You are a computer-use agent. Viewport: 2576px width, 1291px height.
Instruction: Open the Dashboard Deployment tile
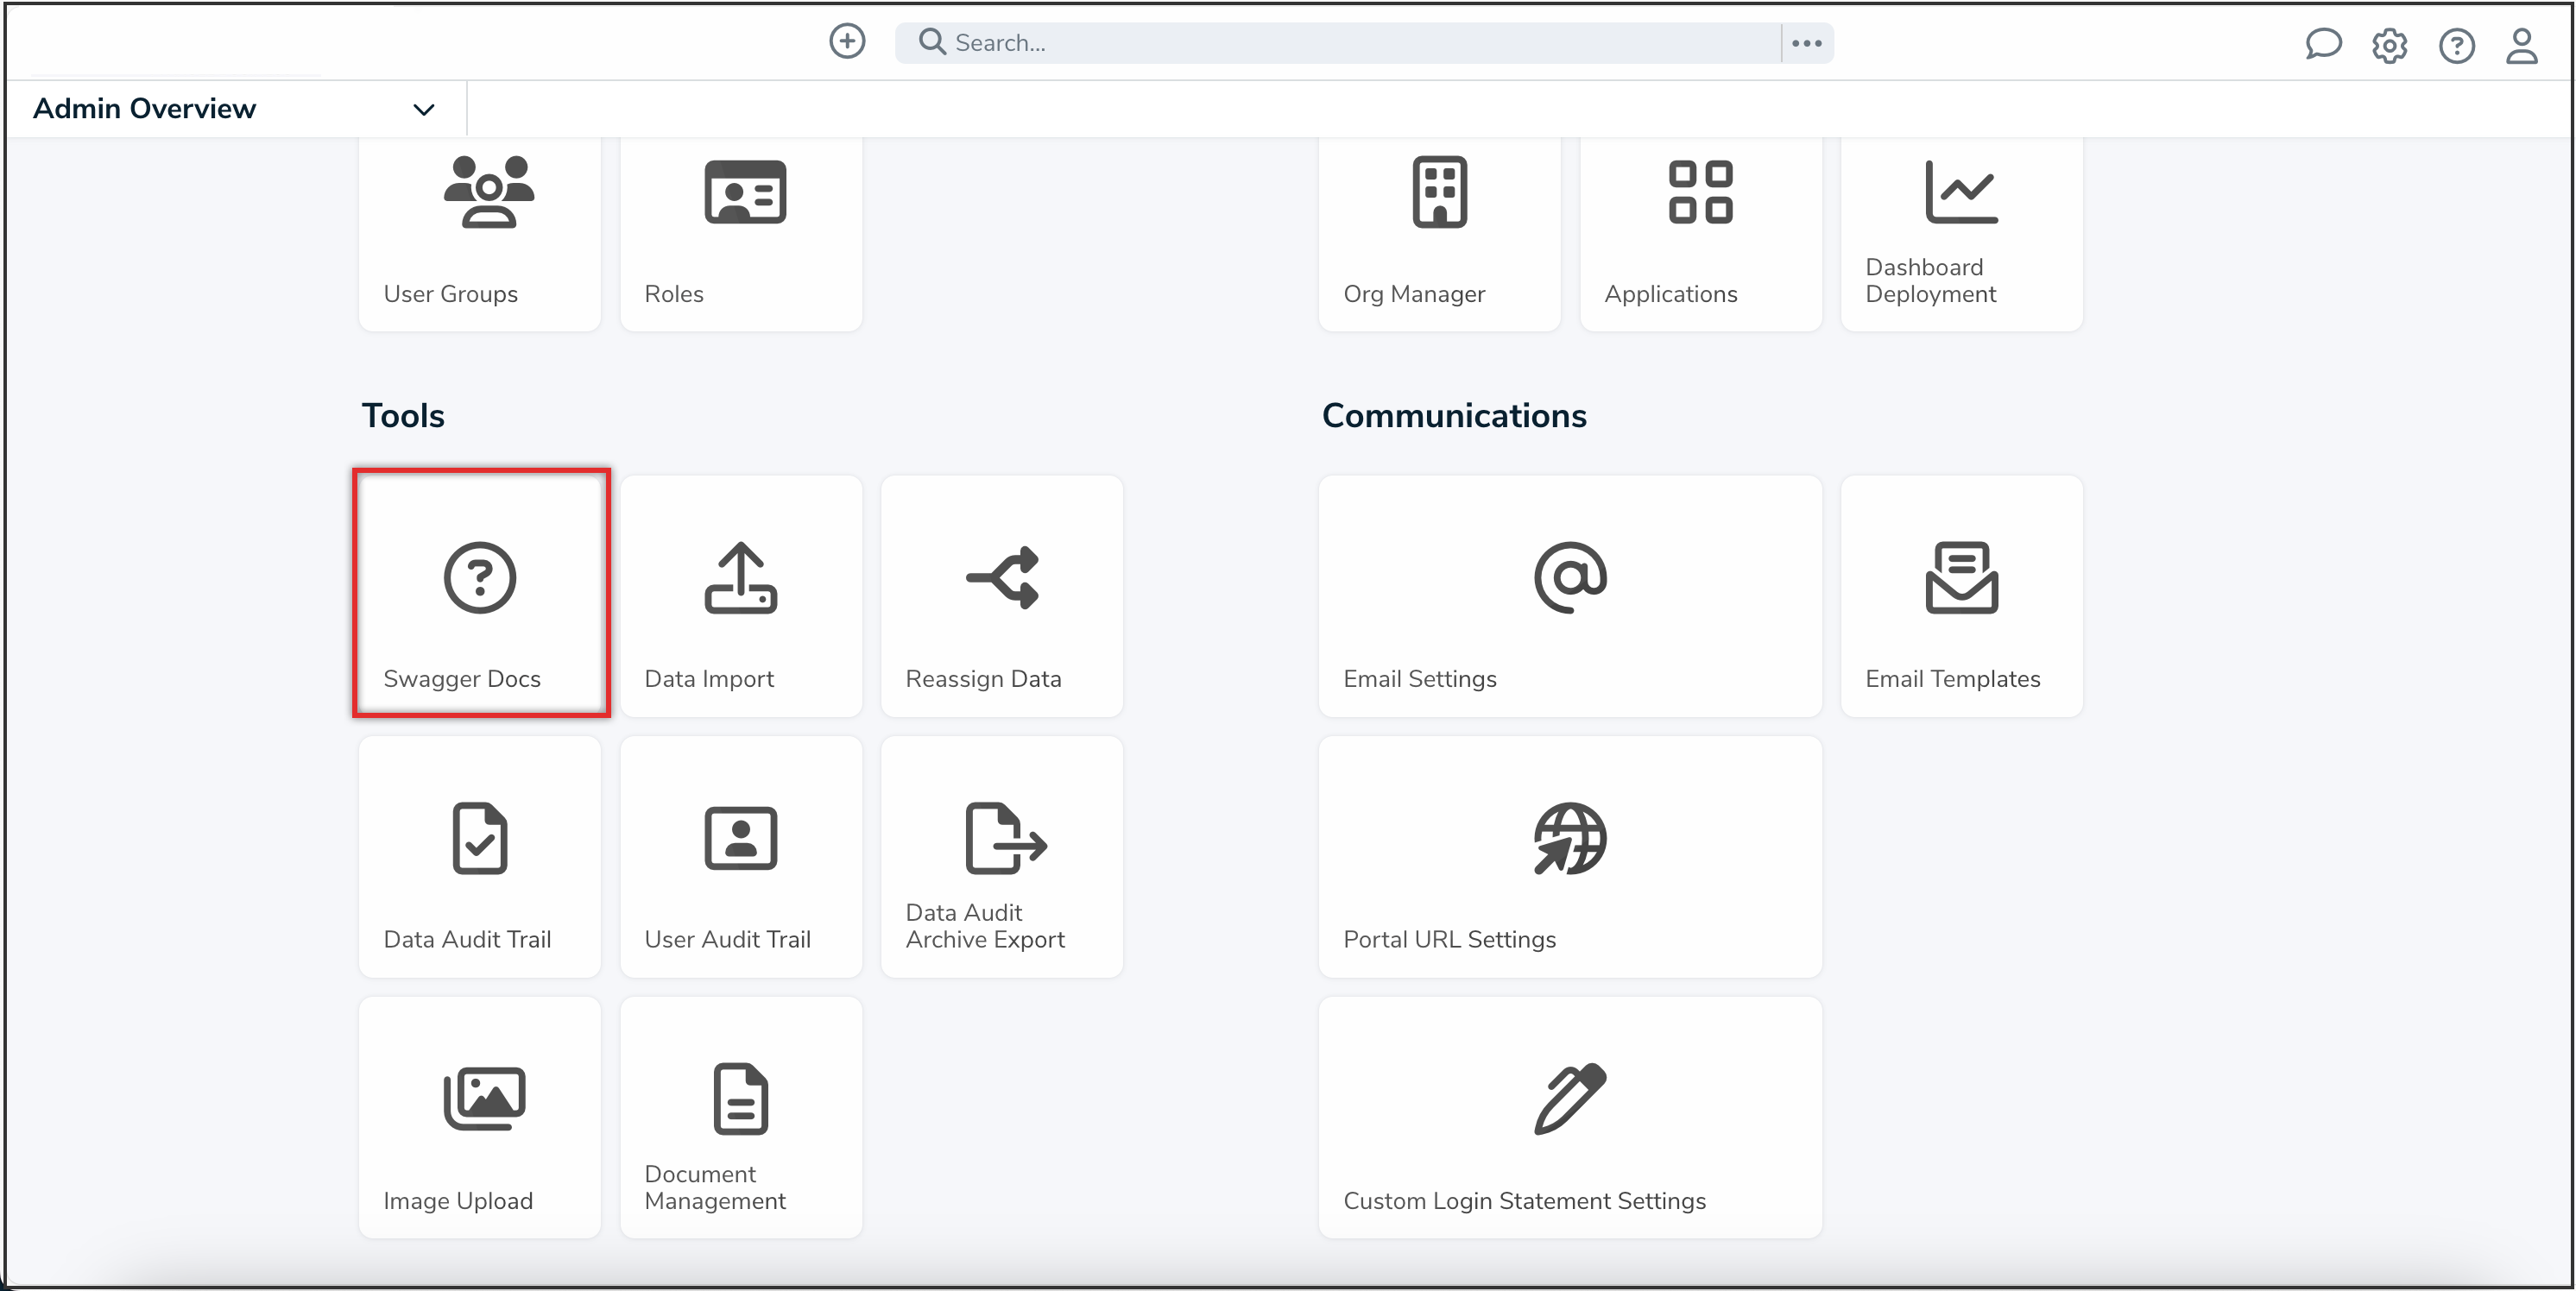[x=1961, y=232]
